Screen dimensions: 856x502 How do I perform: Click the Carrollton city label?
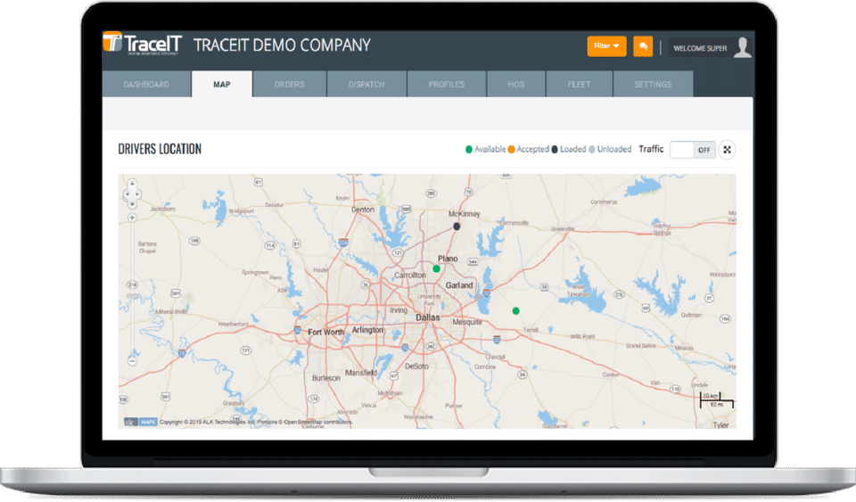pos(410,275)
